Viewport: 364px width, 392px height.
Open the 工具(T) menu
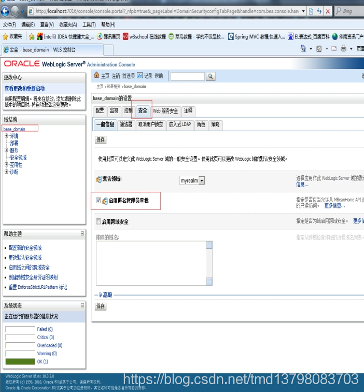(89, 24)
